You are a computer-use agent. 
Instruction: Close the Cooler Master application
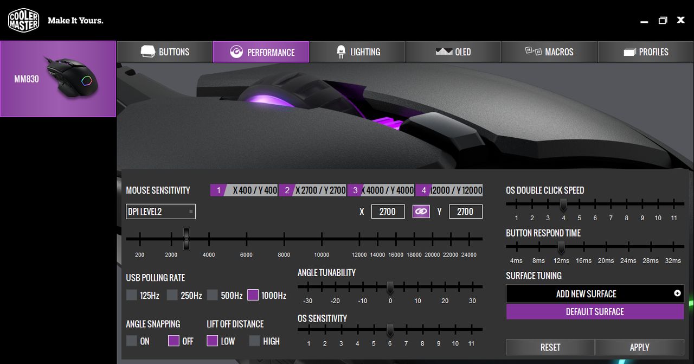tap(681, 21)
